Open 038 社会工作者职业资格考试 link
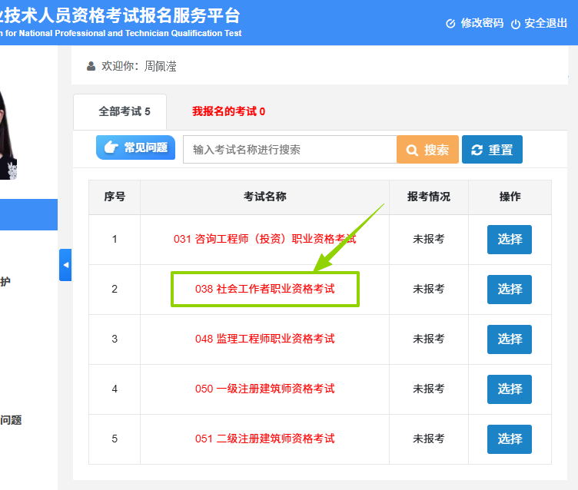Image resolution: width=578 pixels, height=490 pixels. [x=264, y=289]
